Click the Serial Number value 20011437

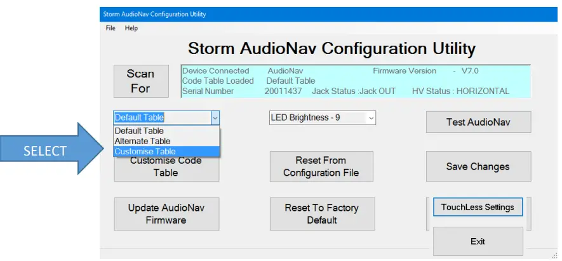tap(283, 91)
